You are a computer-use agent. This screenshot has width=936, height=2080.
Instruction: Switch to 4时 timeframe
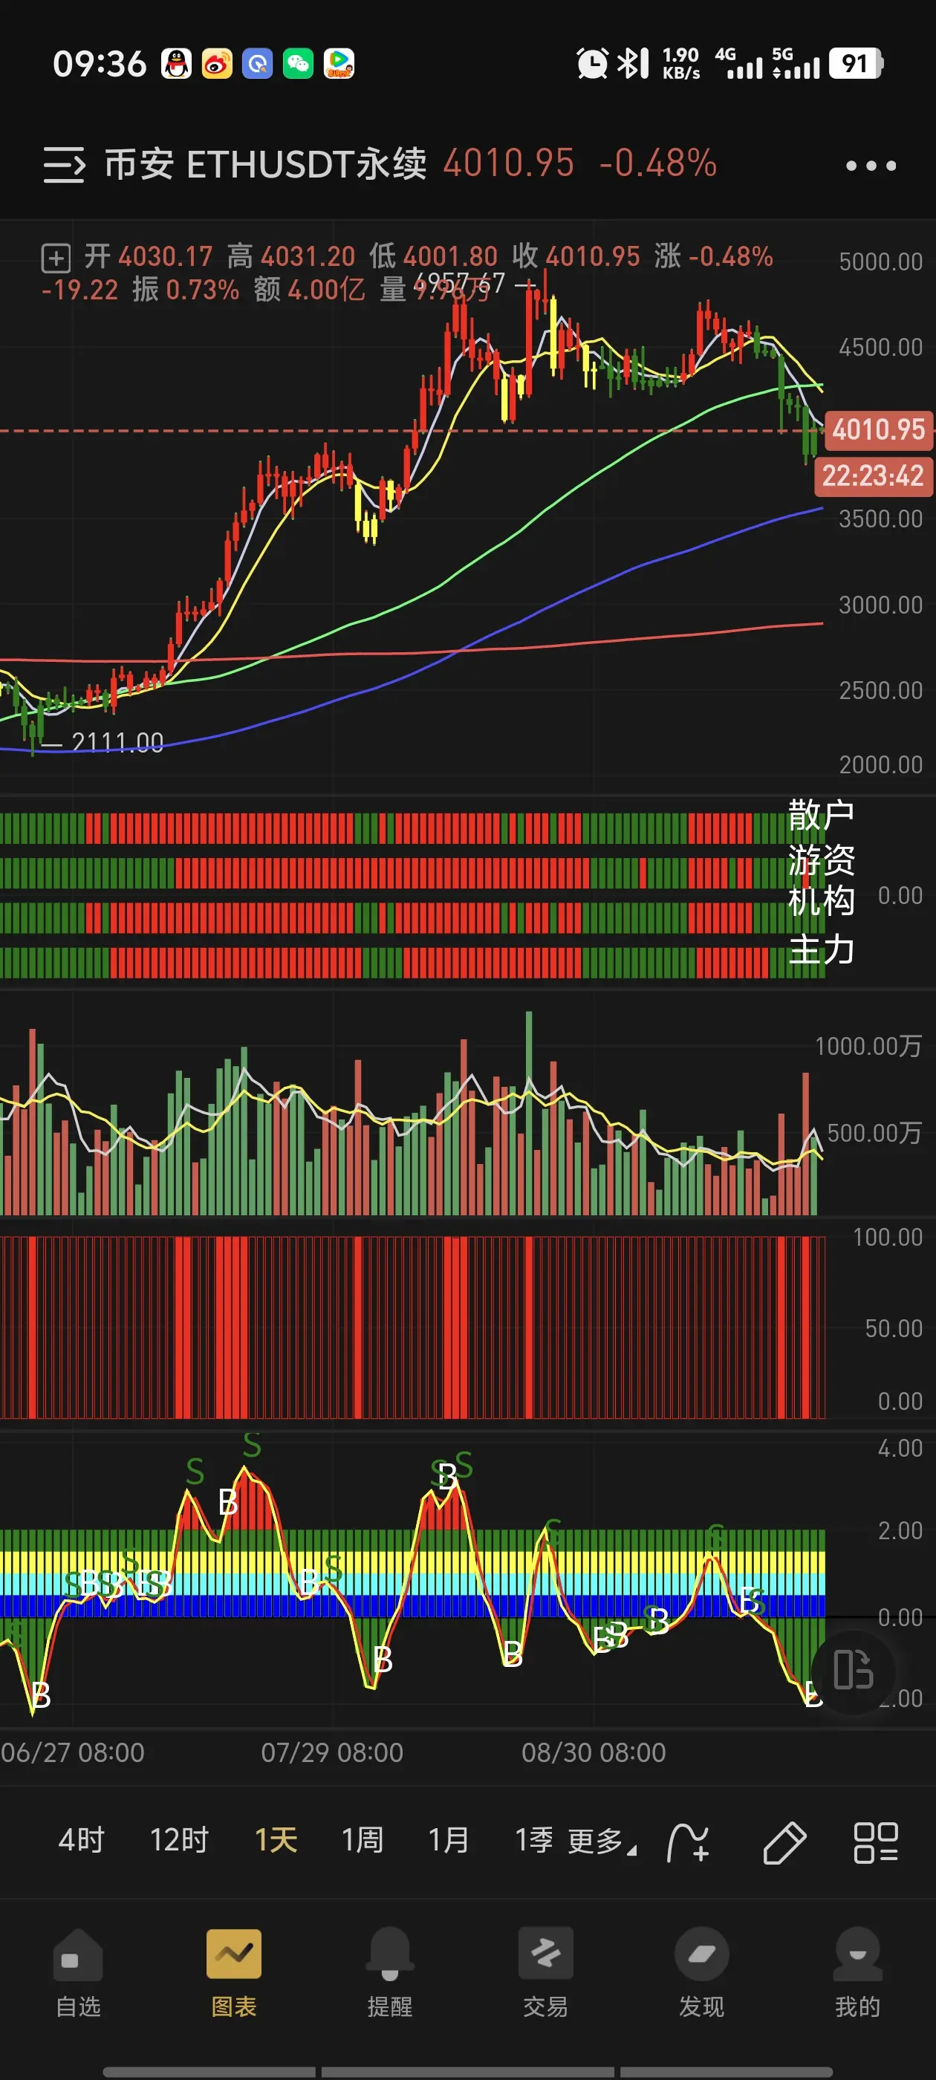click(82, 1840)
